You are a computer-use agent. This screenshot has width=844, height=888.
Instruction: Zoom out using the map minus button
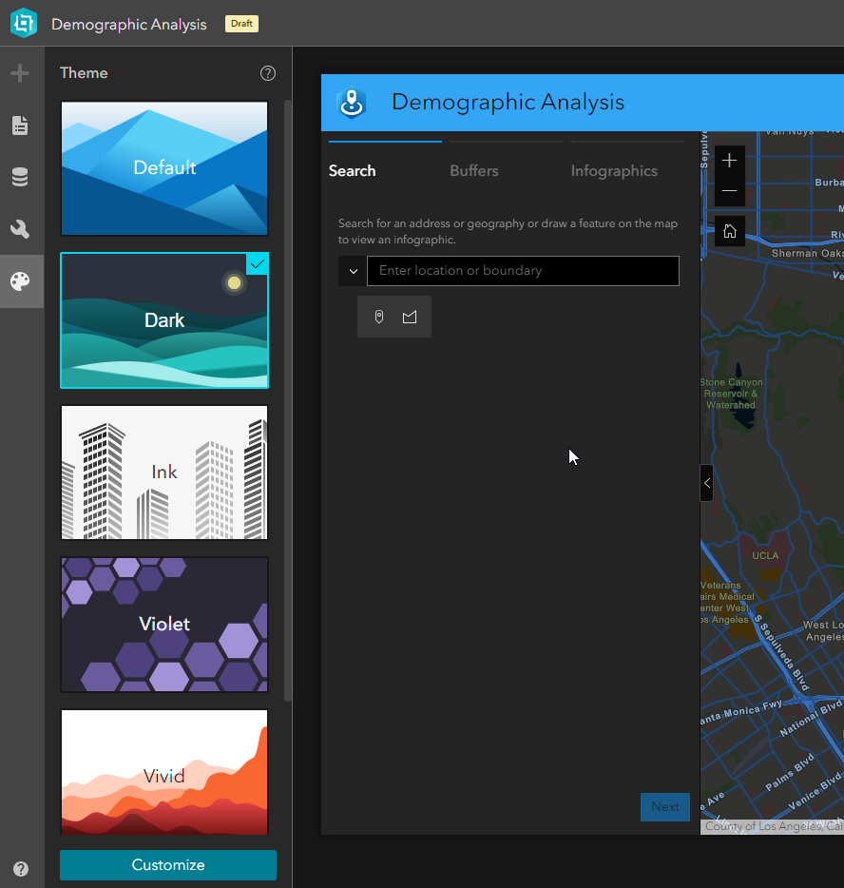729,191
